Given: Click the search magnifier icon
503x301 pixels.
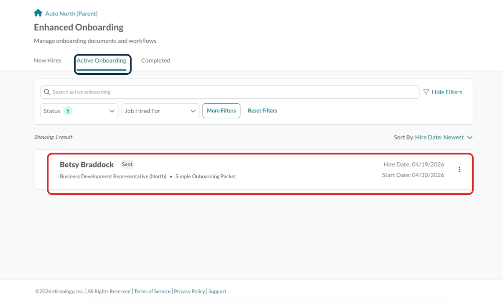Looking at the screenshot, I should 47,92.
